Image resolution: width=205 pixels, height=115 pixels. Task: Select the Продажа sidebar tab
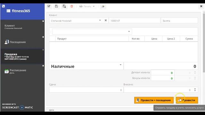(x=22, y=56)
